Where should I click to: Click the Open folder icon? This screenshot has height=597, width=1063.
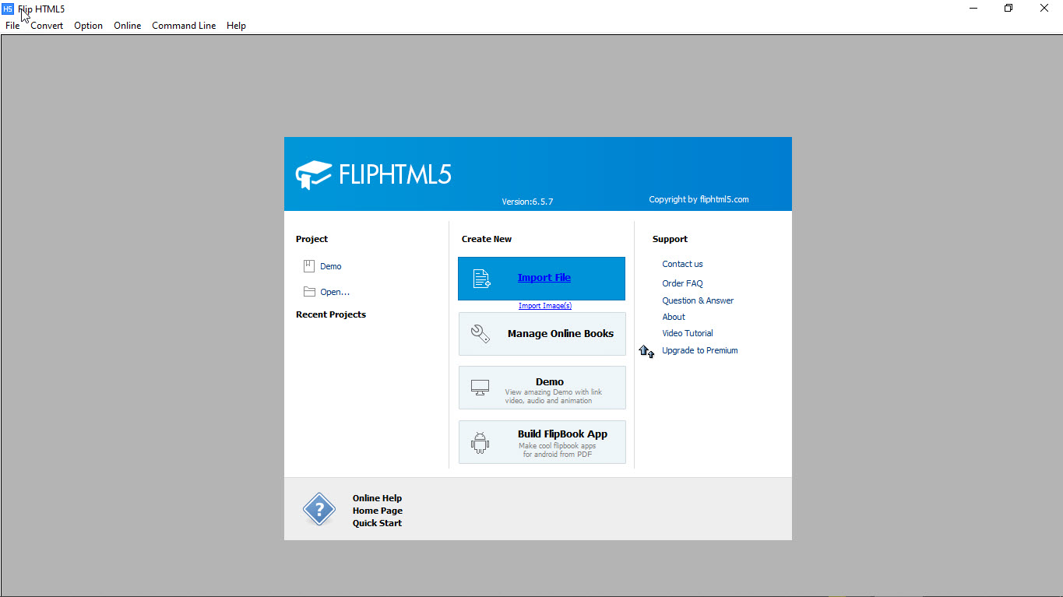click(x=309, y=292)
